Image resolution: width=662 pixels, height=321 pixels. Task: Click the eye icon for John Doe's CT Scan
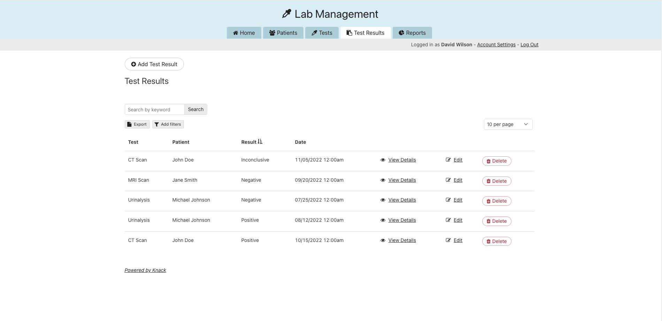coord(382,160)
